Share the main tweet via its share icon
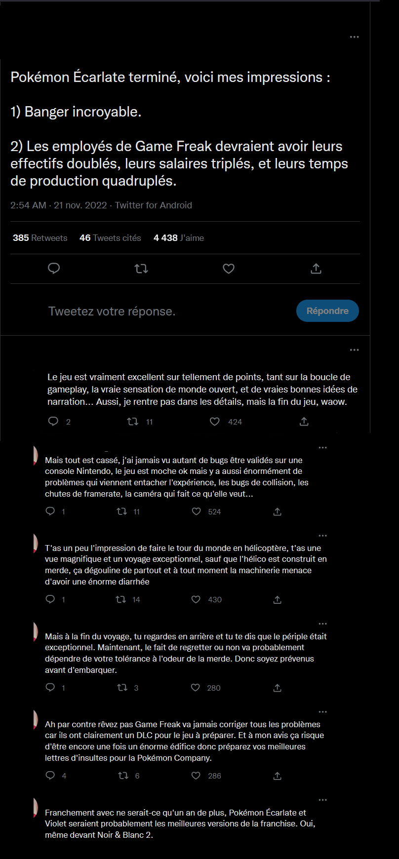The width and height of the screenshot is (399, 859). (316, 269)
